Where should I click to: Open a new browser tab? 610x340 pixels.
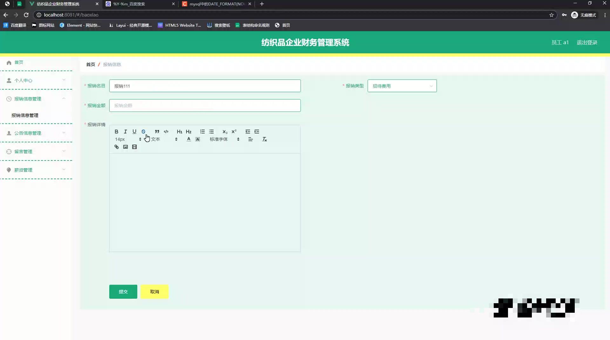tap(262, 4)
